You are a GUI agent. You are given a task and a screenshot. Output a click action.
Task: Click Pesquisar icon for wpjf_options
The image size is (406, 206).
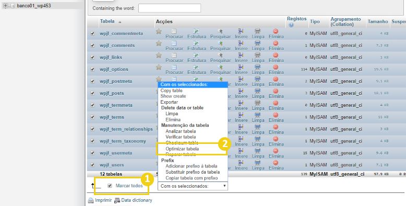[220, 67]
